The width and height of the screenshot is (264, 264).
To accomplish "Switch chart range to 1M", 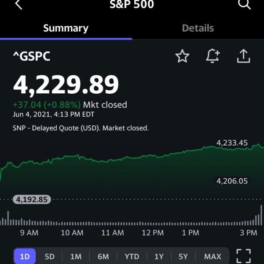I will pos(76,257).
